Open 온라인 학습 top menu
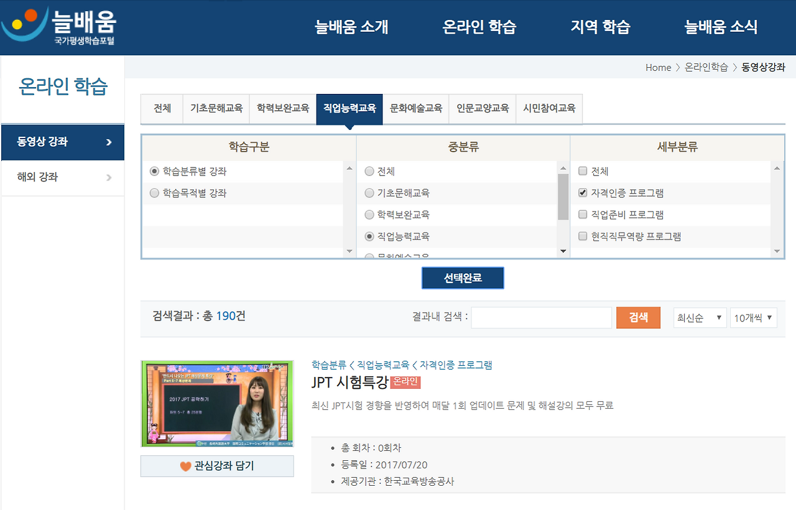 point(479,27)
